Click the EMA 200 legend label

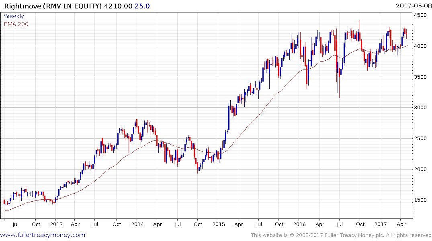tap(16, 24)
